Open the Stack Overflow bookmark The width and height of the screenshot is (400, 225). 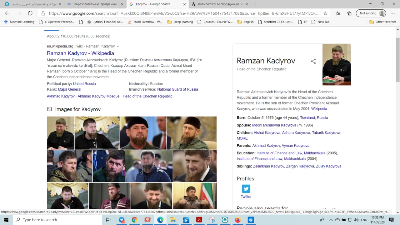(x=145, y=22)
